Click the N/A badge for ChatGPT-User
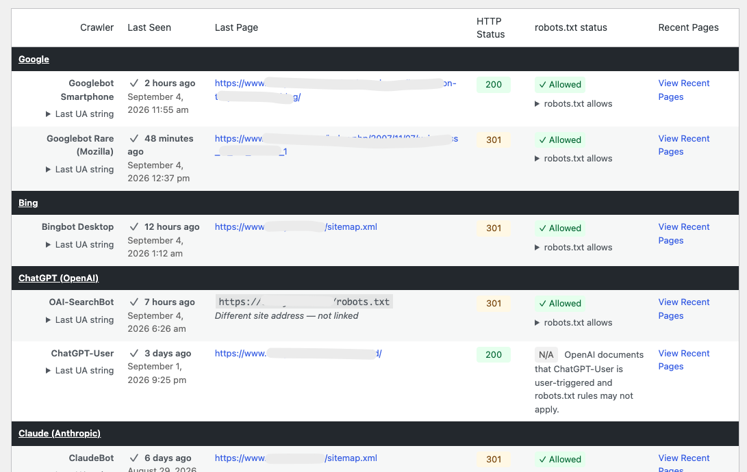Viewport: 747px width, 472px height. click(546, 354)
